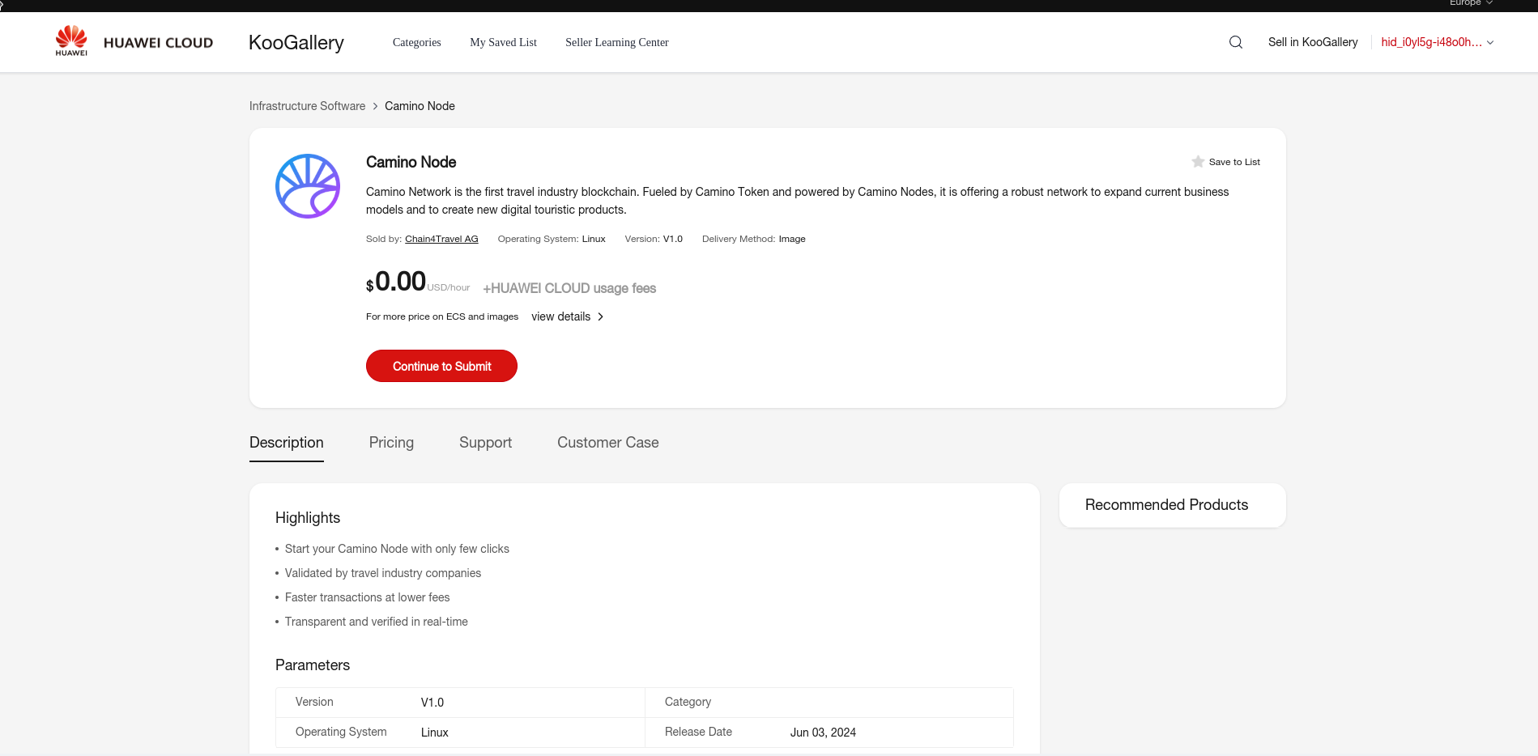Navigate to Infrastructure Software breadcrumb
This screenshot has height=756, width=1538.
[307, 106]
